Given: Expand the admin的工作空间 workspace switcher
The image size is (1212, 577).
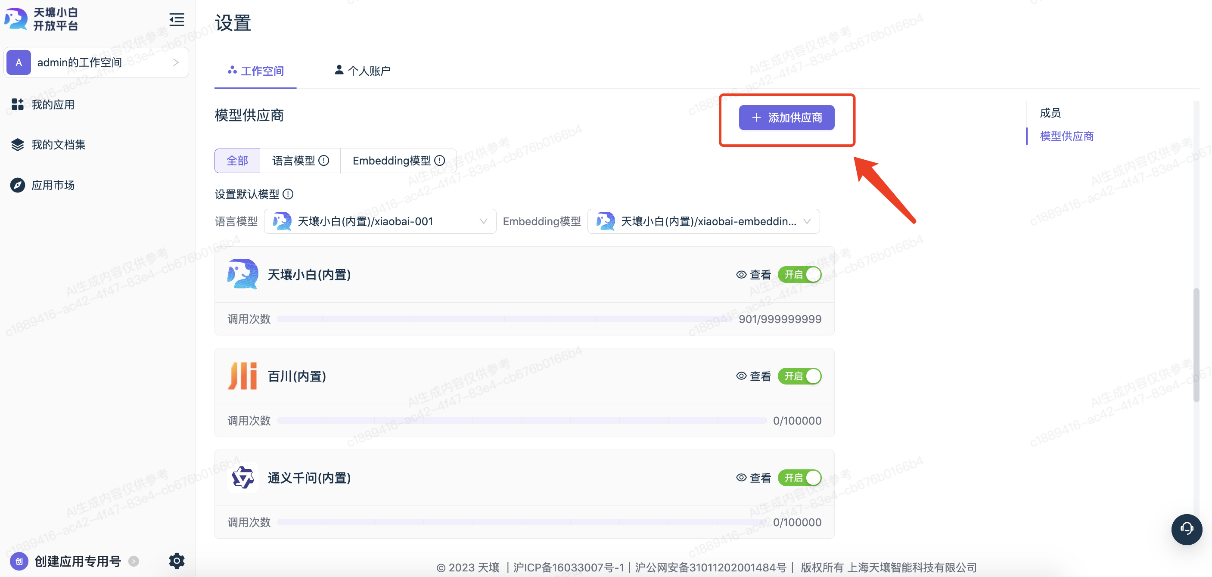Looking at the screenshot, I should (x=96, y=62).
